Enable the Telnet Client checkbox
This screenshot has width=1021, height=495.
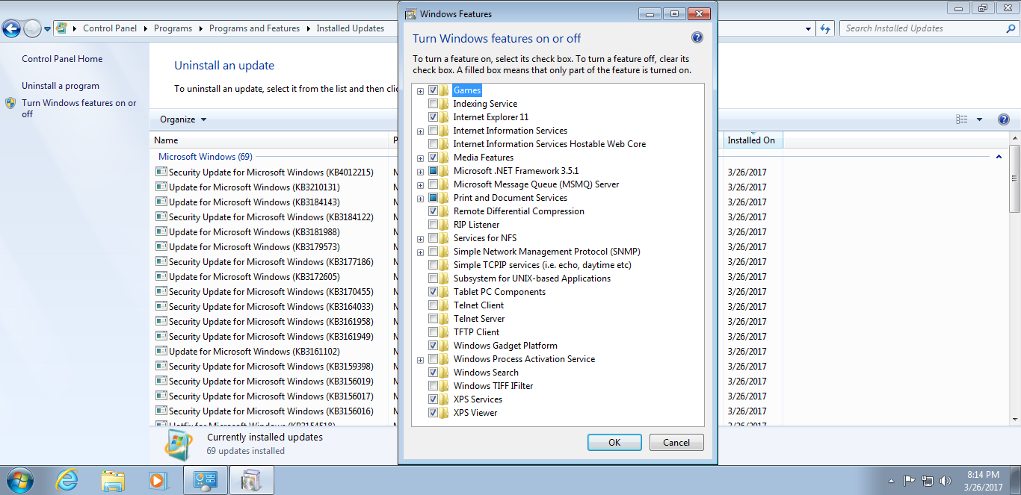433,305
